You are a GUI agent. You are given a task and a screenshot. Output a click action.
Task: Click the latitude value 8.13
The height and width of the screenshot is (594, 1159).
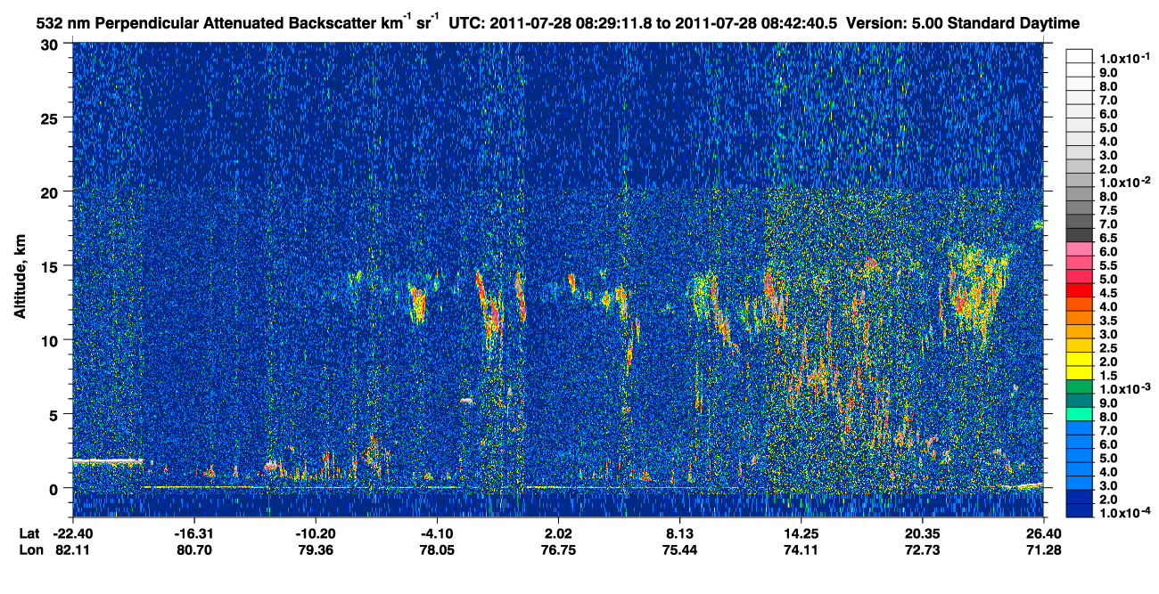click(x=680, y=533)
